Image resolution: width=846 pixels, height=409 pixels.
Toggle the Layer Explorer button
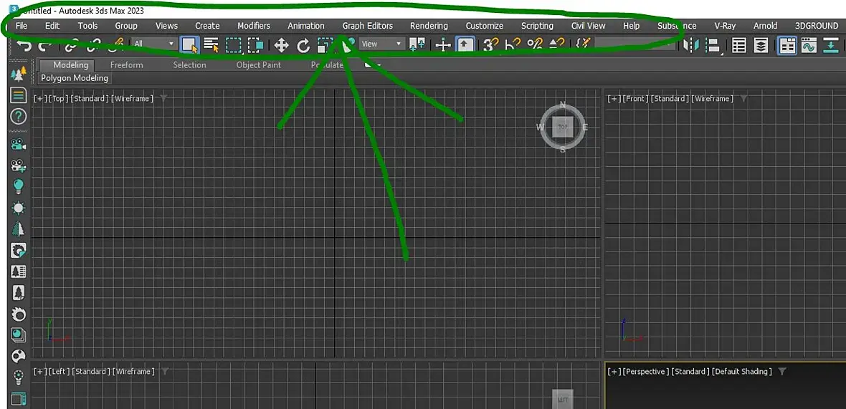pos(761,45)
